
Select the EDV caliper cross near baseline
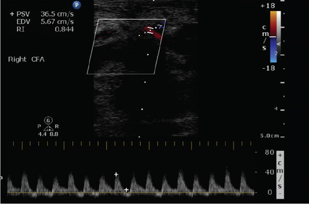(126, 190)
